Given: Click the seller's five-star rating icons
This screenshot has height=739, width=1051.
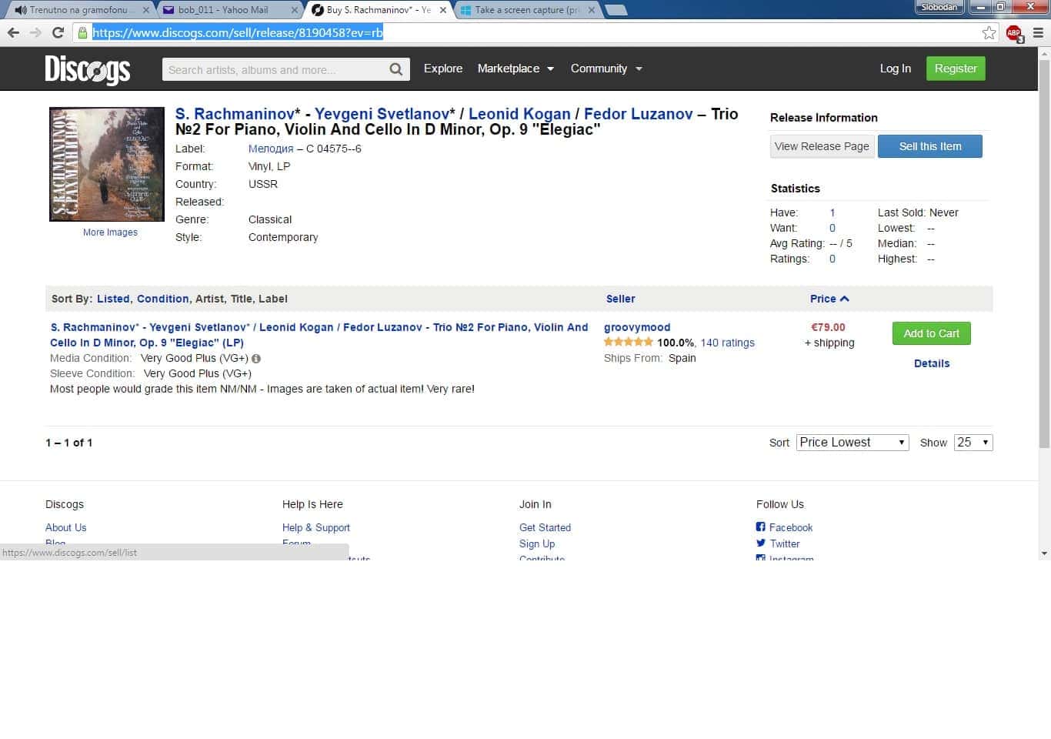Looking at the screenshot, I should coord(629,343).
